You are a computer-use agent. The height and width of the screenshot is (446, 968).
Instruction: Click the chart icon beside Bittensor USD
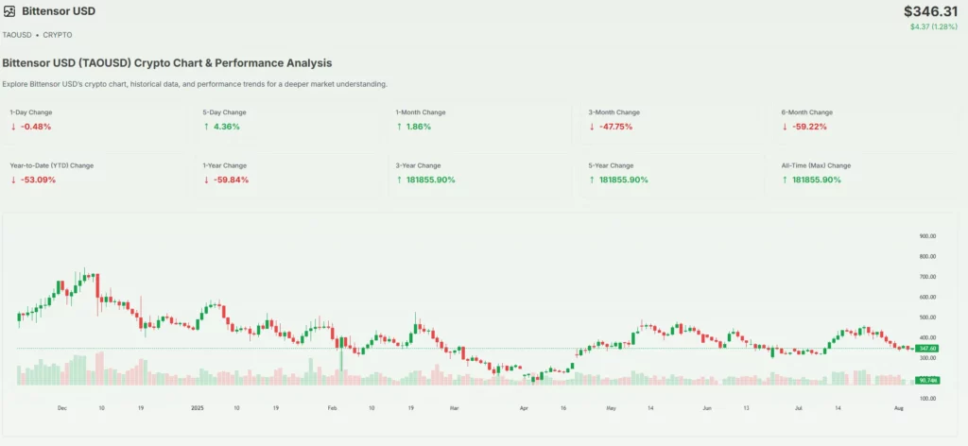coord(9,10)
